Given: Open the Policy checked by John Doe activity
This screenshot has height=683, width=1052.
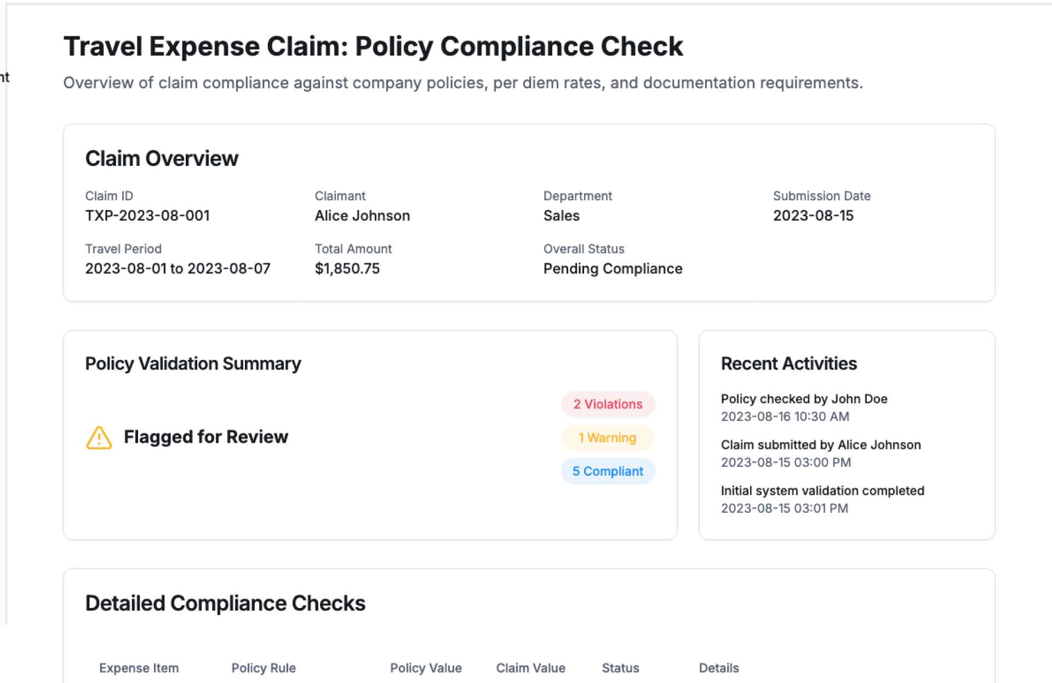Looking at the screenshot, I should (804, 399).
